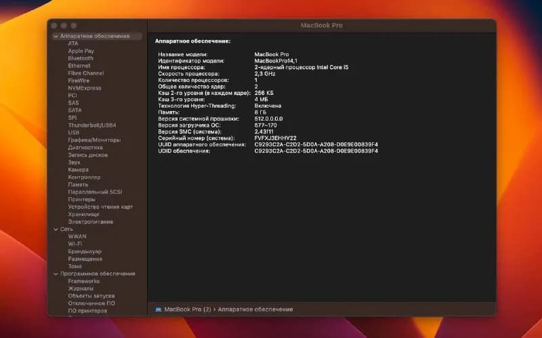The height and width of the screenshot is (338, 542).
Task: Select Wi-Fi under Сеть
Action: [75, 244]
